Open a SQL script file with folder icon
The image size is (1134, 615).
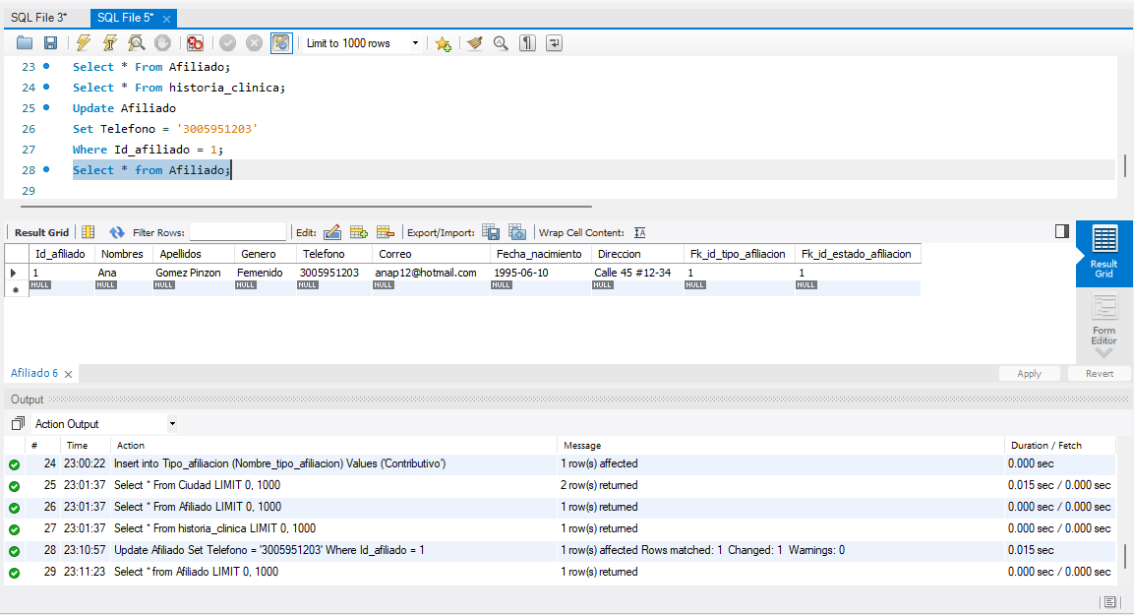point(25,43)
